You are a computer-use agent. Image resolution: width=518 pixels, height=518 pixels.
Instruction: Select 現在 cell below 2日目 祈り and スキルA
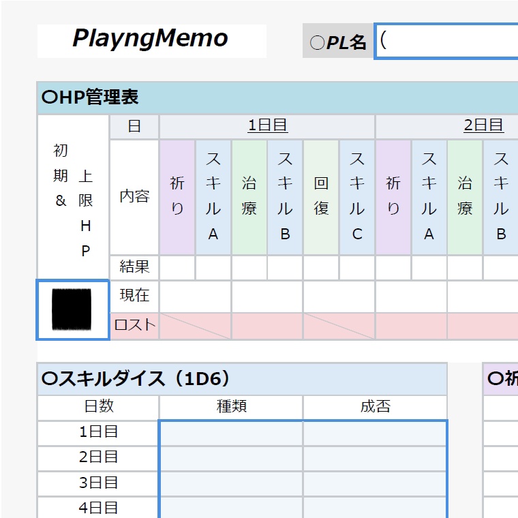(411, 296)
